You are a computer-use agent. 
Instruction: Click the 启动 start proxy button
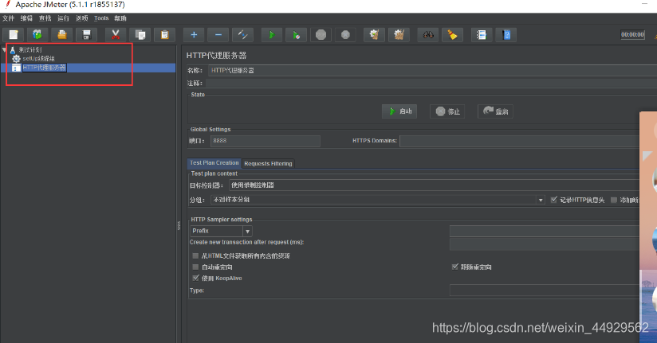(399, 111)
